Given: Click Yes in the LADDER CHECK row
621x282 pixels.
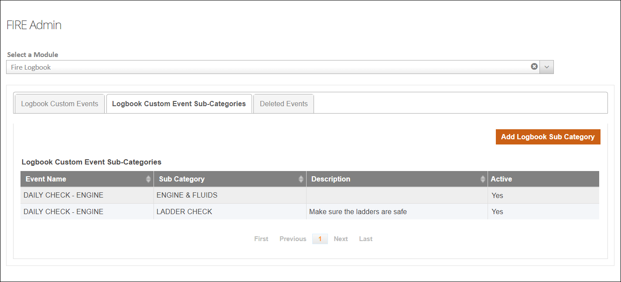Looking at the screenshot, I should 497,212.
